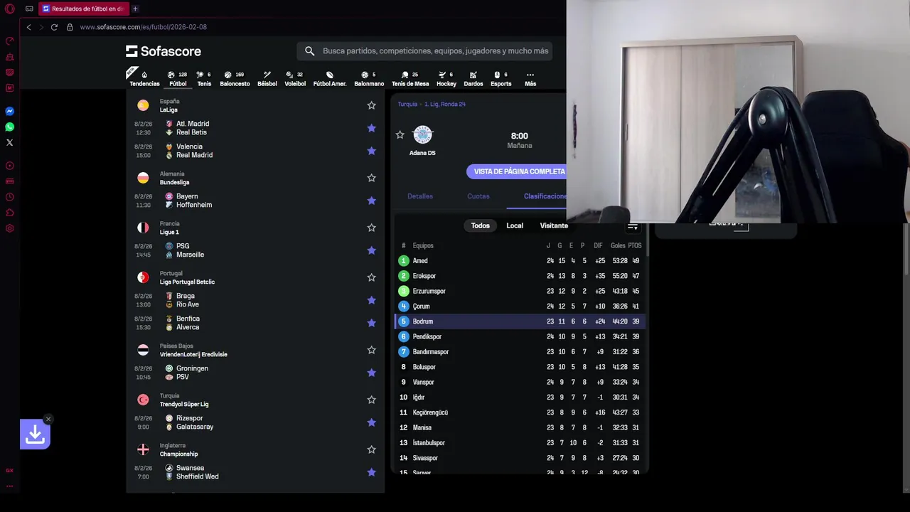This screenshot has height=512, width=910.
Task: Select the Esports category
Action: pyautogui.click(x=500, y=78)
